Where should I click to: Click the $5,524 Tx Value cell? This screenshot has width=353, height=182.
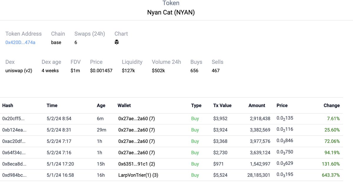click(x=220, y=175)
